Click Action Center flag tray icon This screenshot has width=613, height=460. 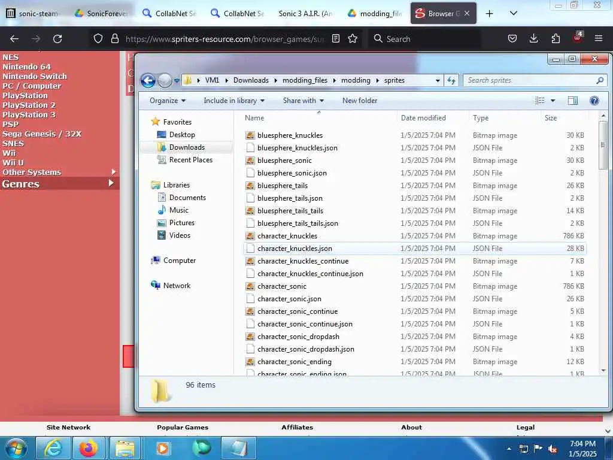click(538, 449)
